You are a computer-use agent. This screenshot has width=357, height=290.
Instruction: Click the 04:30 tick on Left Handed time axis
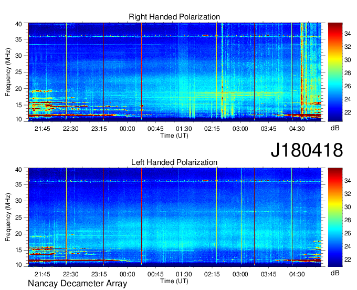(x=297, y=274)
